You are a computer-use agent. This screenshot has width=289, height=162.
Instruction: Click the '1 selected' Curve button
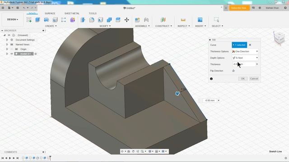239,45
